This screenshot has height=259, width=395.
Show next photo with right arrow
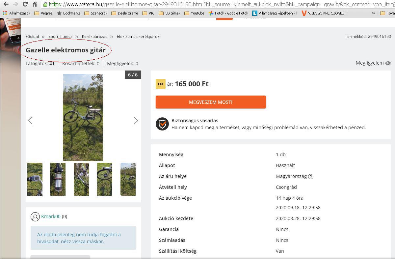point(136,121)
